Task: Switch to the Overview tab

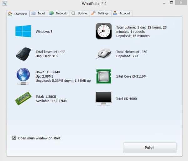Action: (x=18, y=14)
